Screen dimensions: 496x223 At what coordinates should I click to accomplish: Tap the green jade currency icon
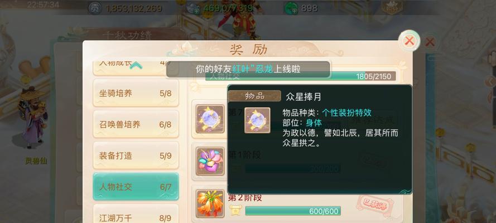pos(291,8)
